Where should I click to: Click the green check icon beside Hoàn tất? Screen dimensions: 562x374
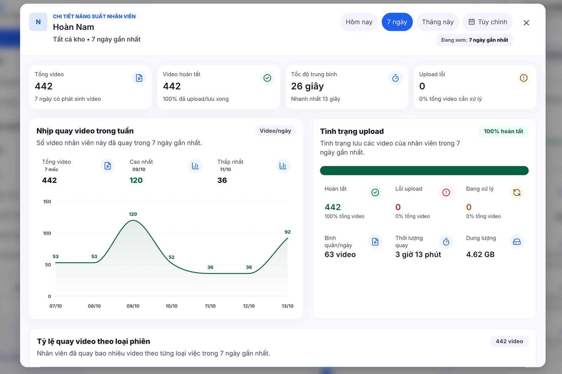click(x=375, y=192)
